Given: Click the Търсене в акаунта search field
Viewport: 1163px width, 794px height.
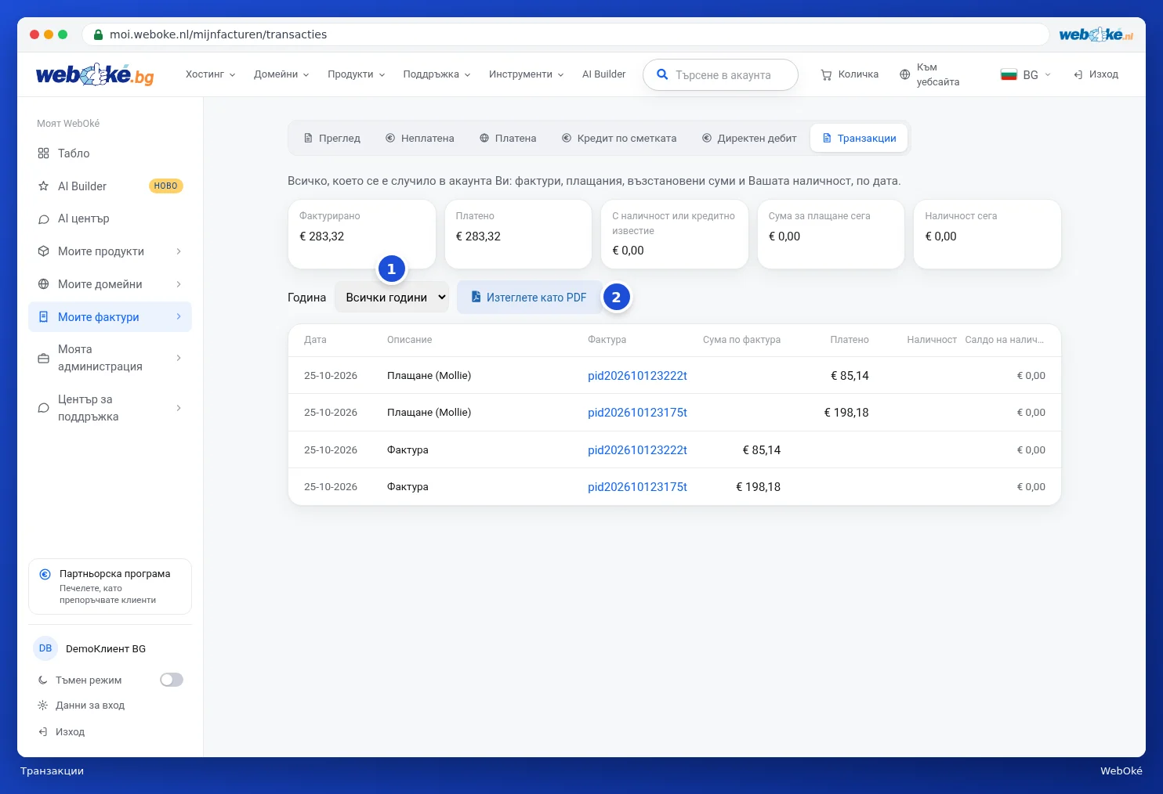Looking at the screenshot, I should pos(720,75).
